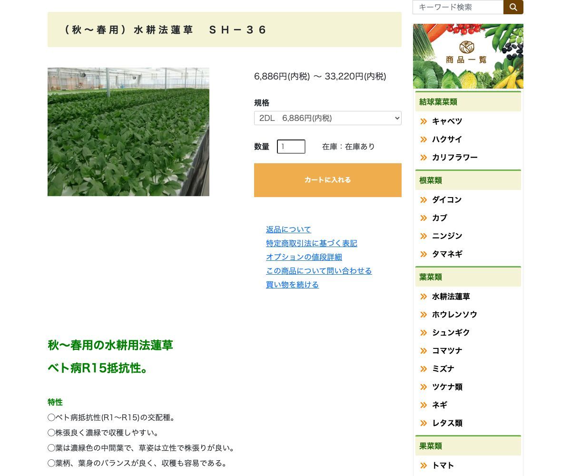
Task: Click the chevron icon beside ダイコン
Action: [423, 200]
